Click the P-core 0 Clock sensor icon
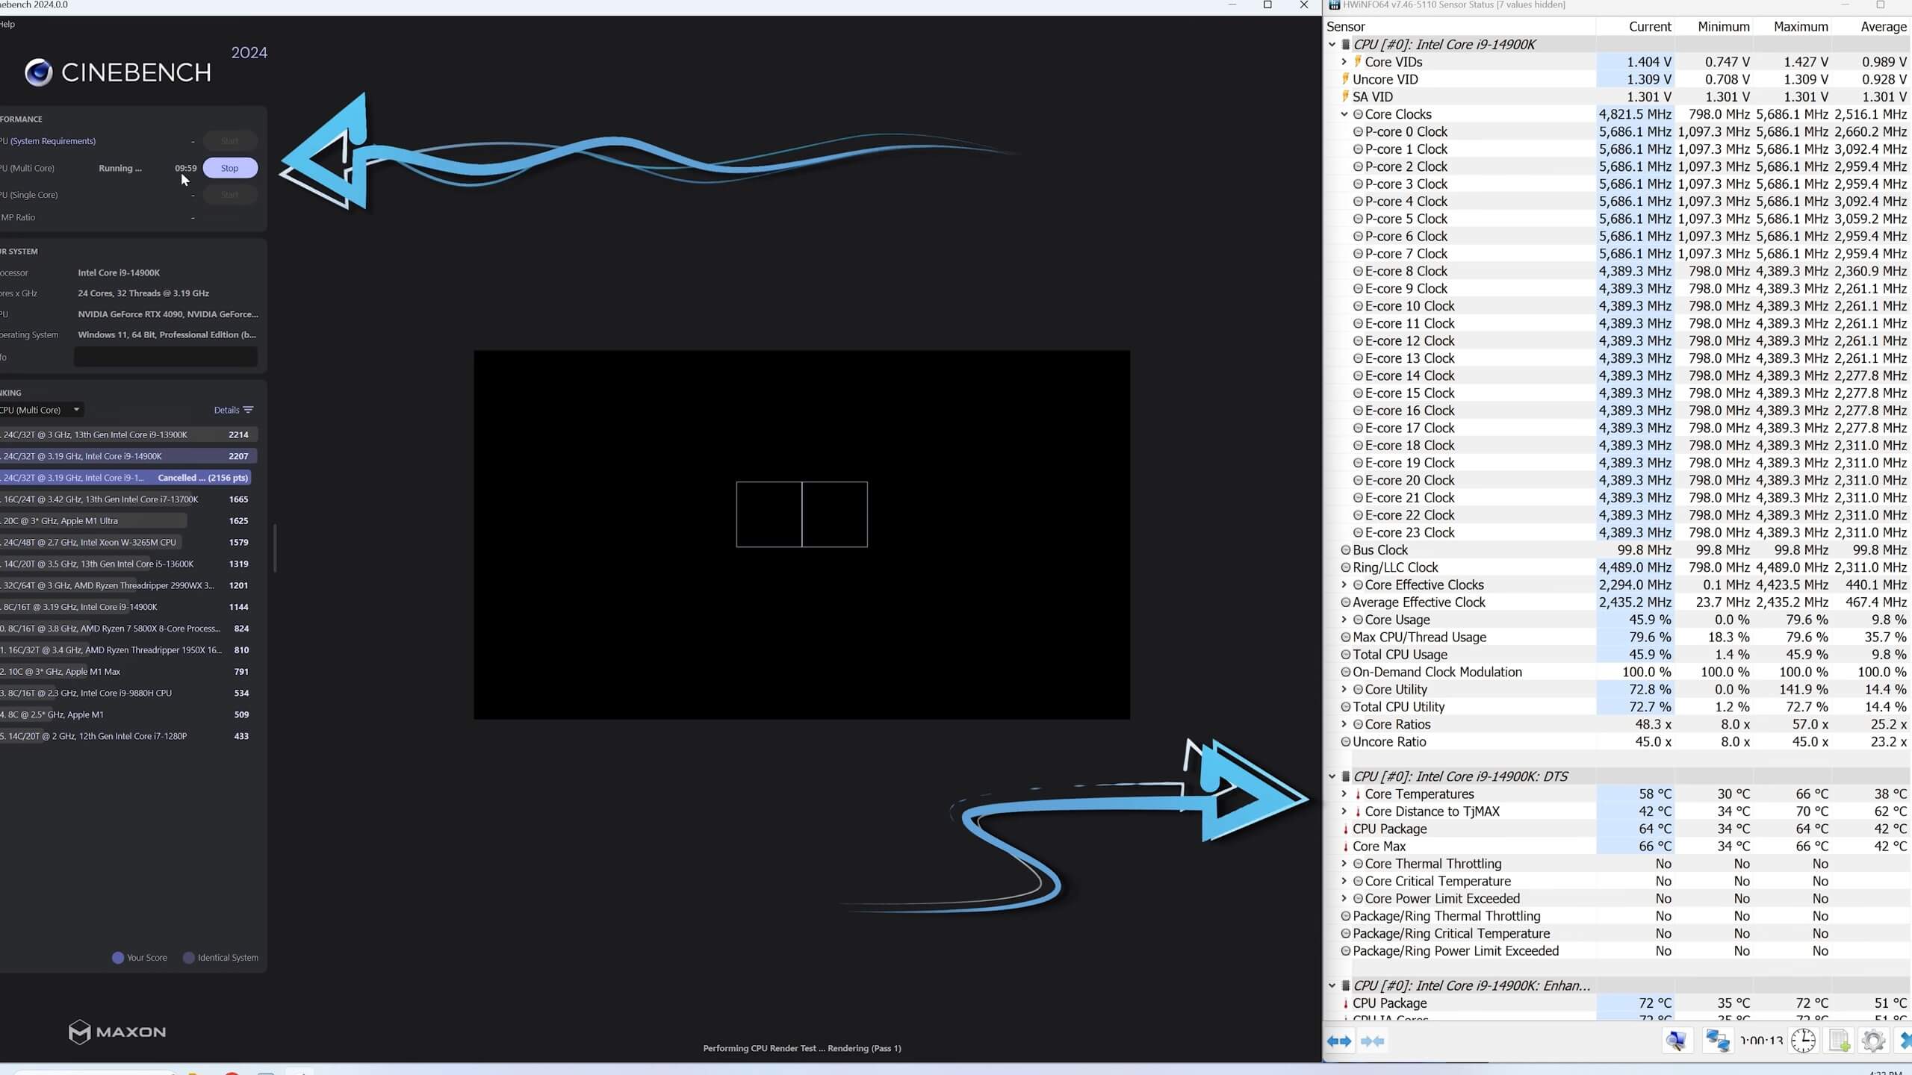This screenshot has height=1075, width=1912. 1358,132
